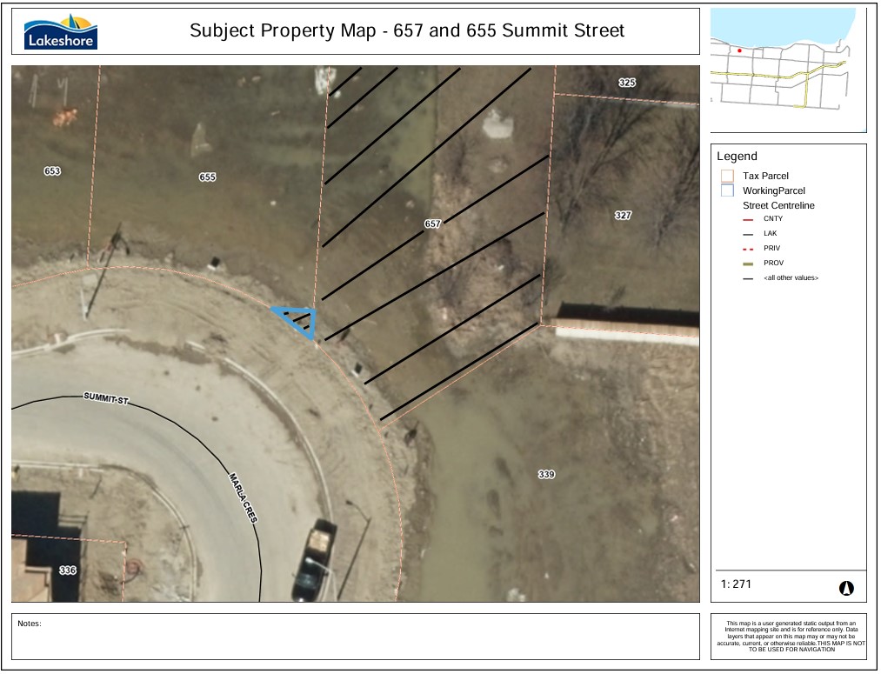Click the north arrow icon
This screenshot has height=674, width=881.
(x=845, y=588)
